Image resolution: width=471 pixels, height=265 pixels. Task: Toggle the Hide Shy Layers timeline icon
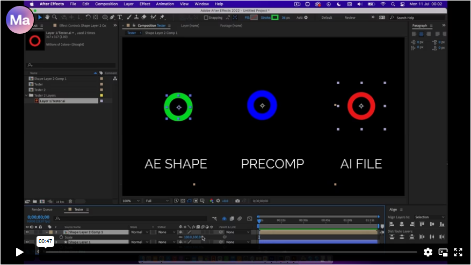(x=224, y=218)
